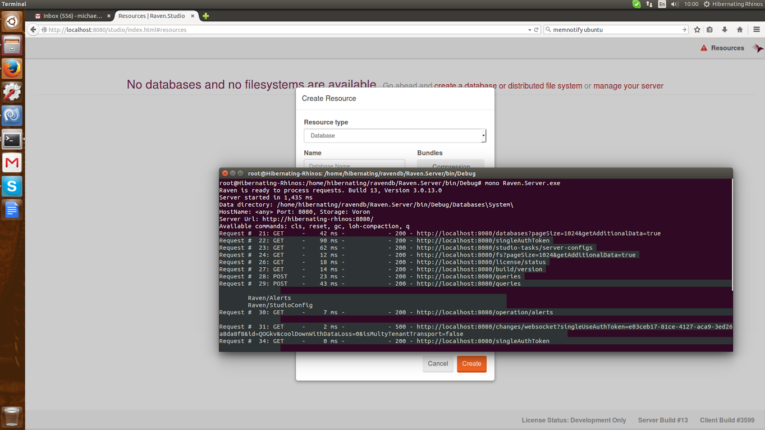Viewport: 765px width, 430px height.
Task: Open the Files manager in launcher
Action: coord(12,45)
